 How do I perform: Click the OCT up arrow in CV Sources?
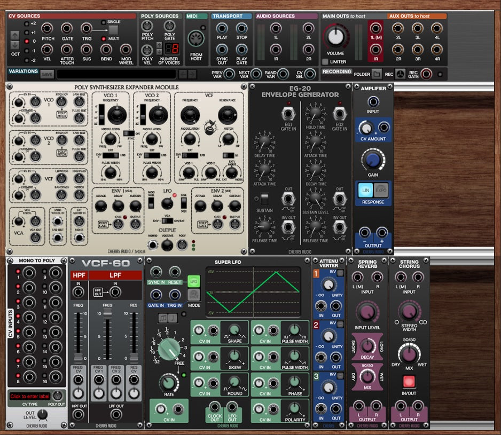pyautogui.click(x=15, y=36)
